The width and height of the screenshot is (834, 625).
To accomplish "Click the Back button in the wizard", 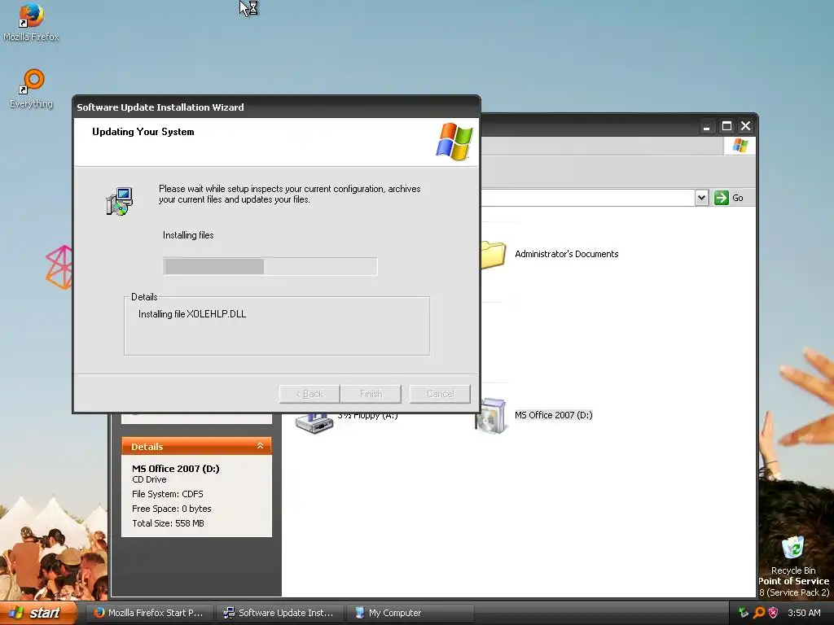I will (309, 394).
